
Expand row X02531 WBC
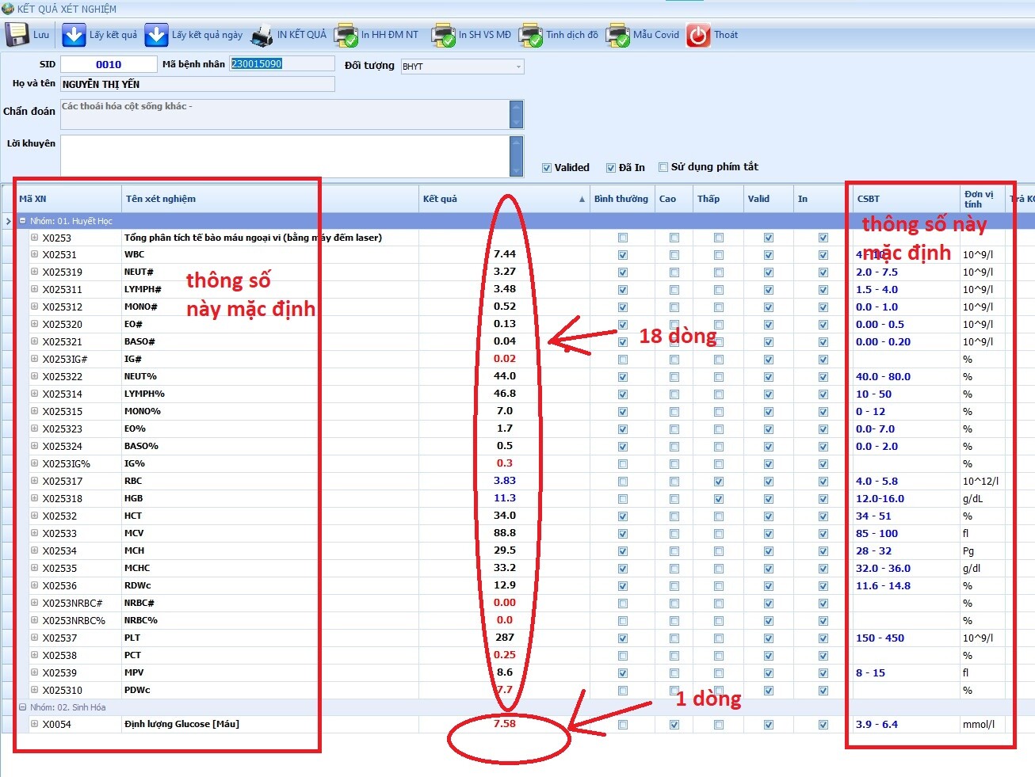[x=35, y=254]
